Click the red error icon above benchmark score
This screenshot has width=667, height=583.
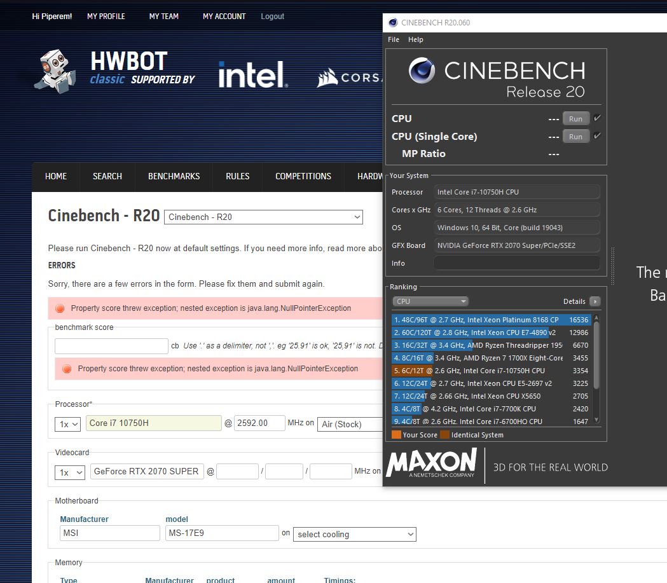[x=60, y=308]
